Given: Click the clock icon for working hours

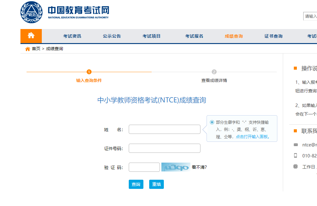Looking at the screenshot, I should coord(295,167).
